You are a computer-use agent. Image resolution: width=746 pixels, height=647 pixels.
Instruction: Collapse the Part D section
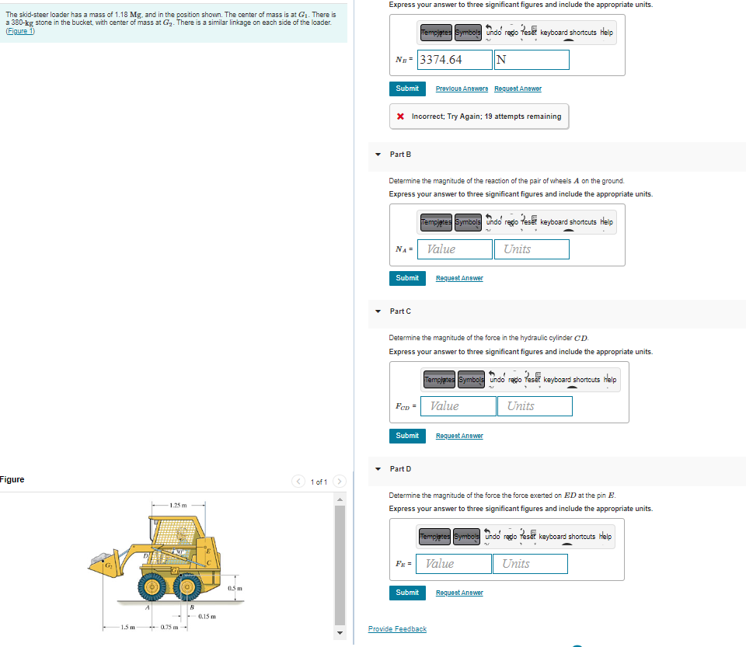pyautogui.click(x=378, y=469)
